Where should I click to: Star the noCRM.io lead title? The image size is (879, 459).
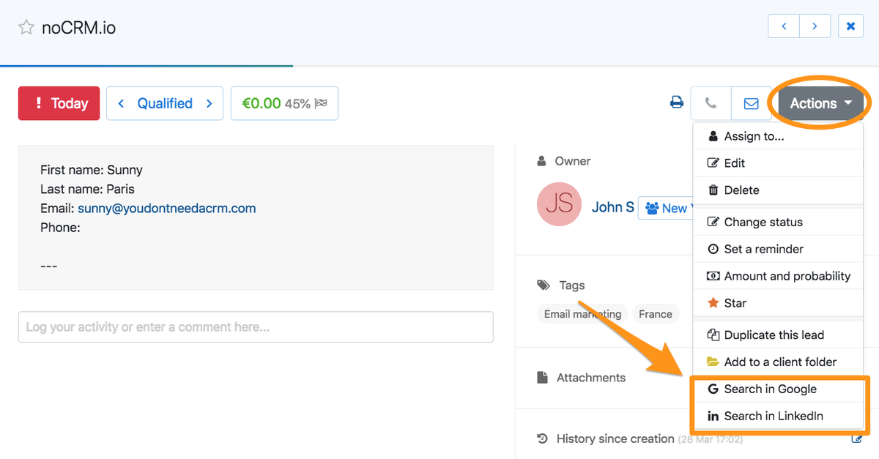(26, 28)
